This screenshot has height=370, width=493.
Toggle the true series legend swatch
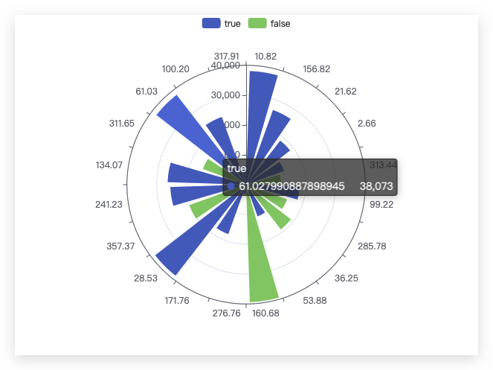pyautogui.click(x=211, y=23)
